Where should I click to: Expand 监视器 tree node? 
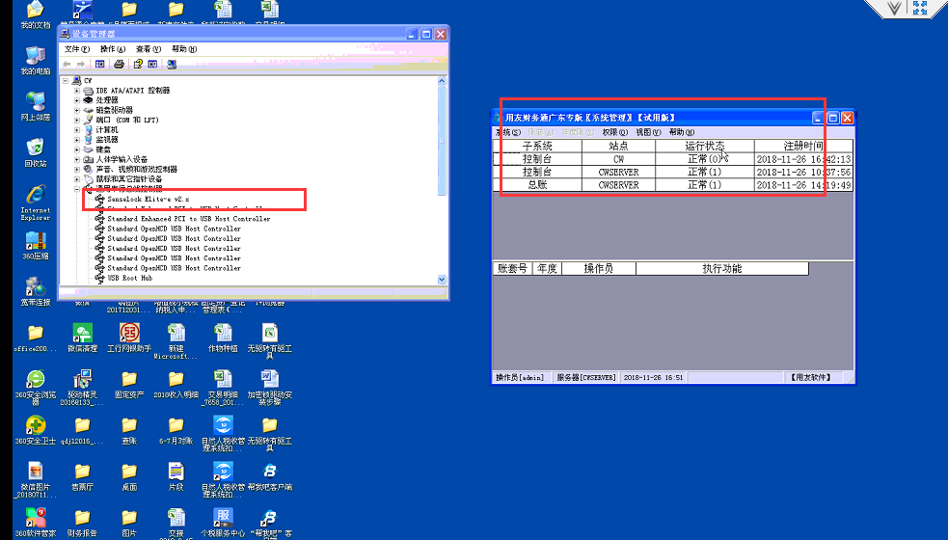pos(77,140)
